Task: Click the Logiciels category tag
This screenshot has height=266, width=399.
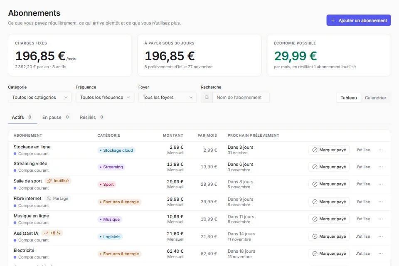Action: (110, 237)
